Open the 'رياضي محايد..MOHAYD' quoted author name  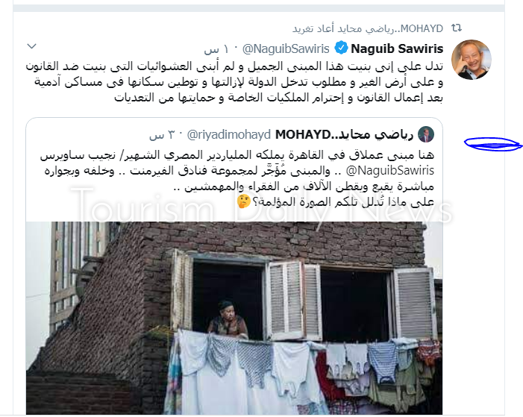pos(344,134)
